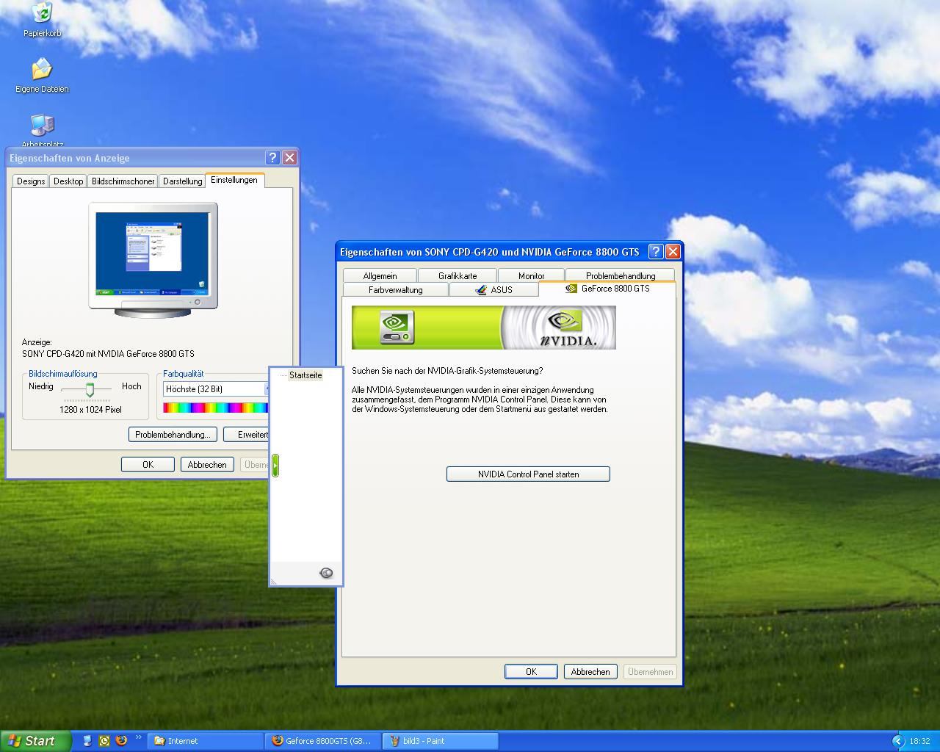This screenshot has width=940, height=752.
Task: Open the Farbverwaltung tab
Action: [396, 290]
